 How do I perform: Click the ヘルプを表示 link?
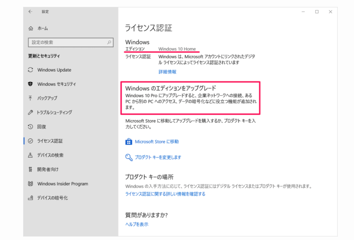coord(137,224)
